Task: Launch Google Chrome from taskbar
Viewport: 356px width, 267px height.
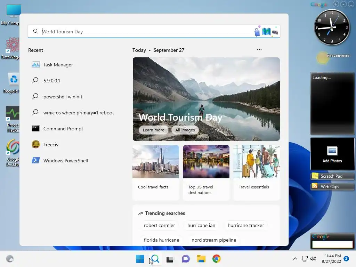Action: [216, 259]
